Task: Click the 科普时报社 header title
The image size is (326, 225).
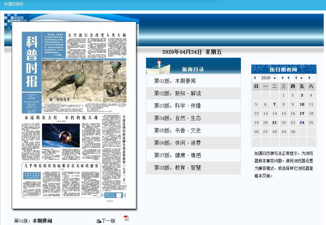Action: (x=14, y=4)
